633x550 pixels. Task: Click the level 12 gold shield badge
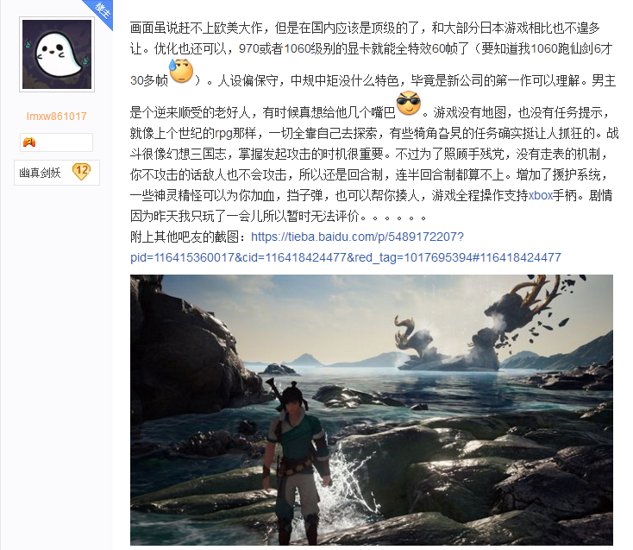pyautogui.click(x=82, y=171)
